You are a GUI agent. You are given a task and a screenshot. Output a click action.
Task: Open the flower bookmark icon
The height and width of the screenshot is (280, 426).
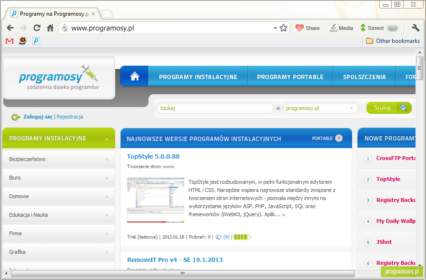pyautogui.click(x=23, y=41)
